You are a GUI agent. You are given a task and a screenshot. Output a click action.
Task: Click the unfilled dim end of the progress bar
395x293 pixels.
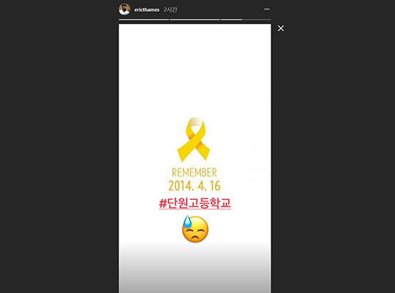tap(257, 20)
